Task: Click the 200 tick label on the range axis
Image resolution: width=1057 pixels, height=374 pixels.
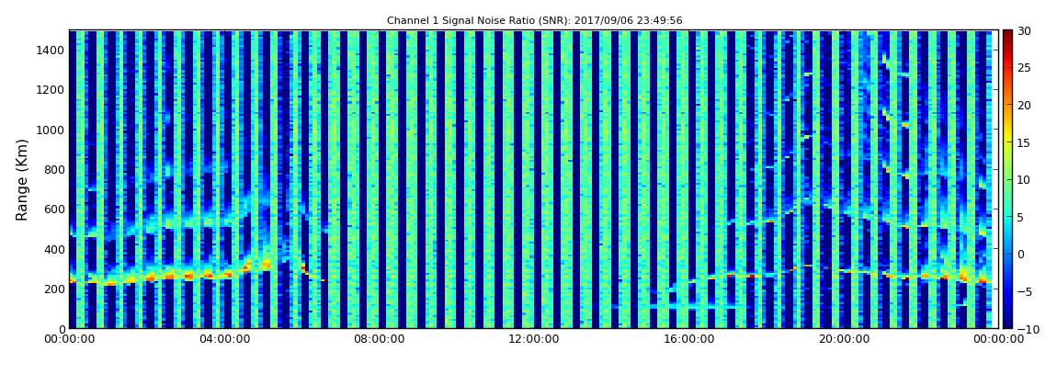Action: 54,289
